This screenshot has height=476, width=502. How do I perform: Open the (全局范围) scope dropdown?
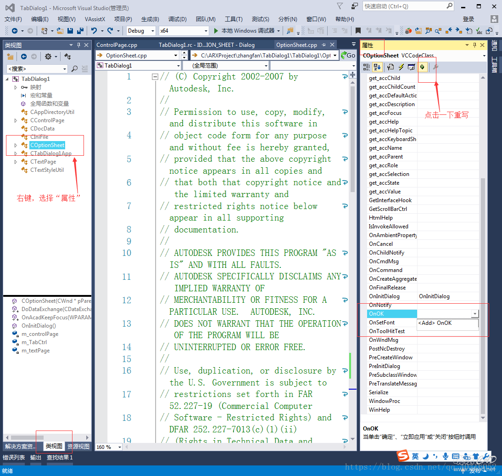(266, 66)
